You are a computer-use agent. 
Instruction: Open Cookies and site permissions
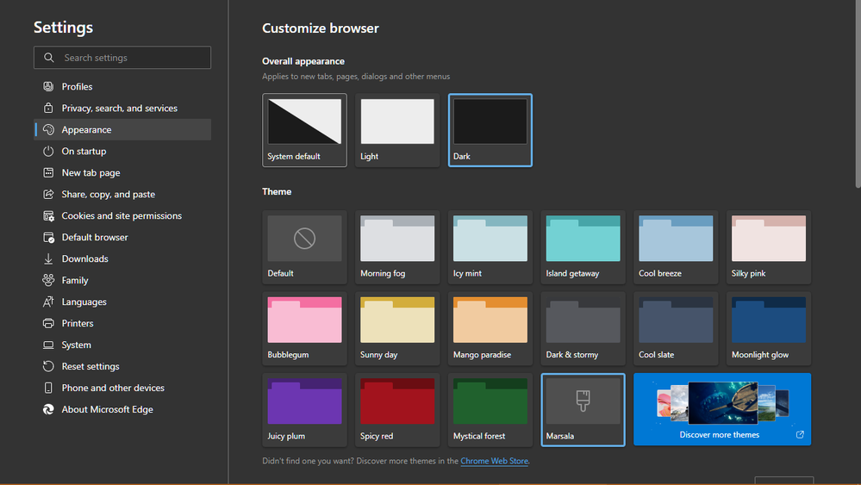click(122, 215)
